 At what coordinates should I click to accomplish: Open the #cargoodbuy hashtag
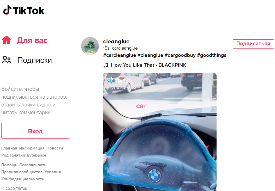click(180, 55)
